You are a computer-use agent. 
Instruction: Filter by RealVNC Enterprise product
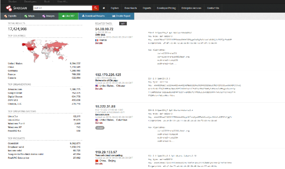(x=18, y=158)
